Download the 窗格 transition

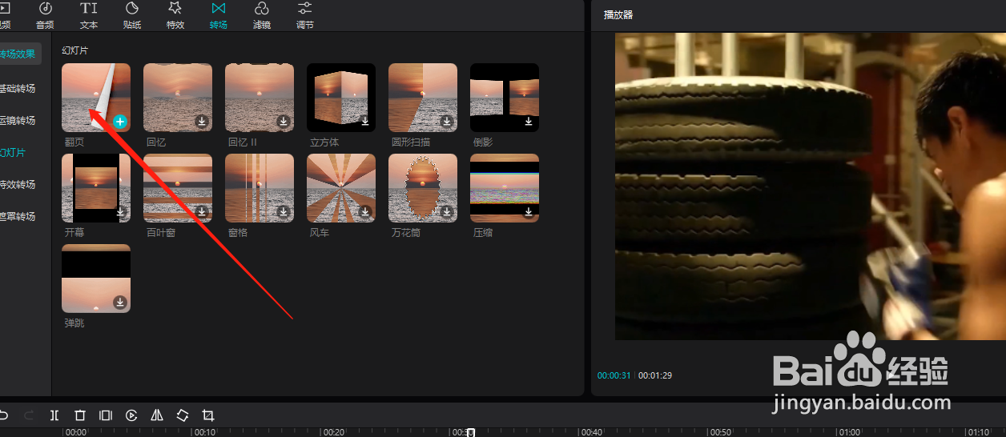click(283, 212)
